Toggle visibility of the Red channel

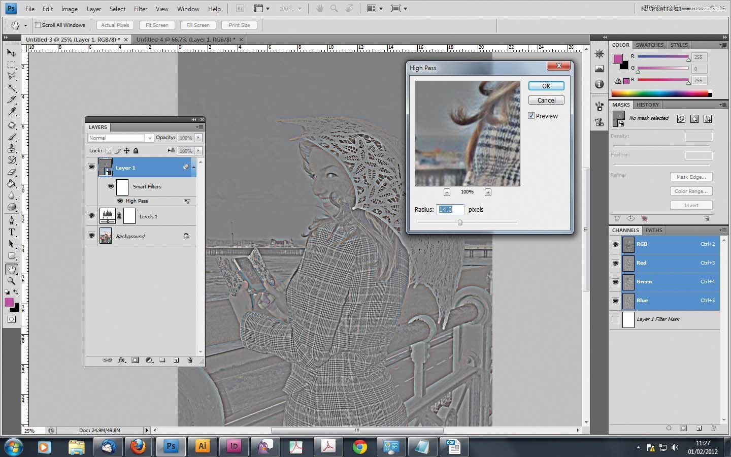pyautogui.click(x=615, y=263)
